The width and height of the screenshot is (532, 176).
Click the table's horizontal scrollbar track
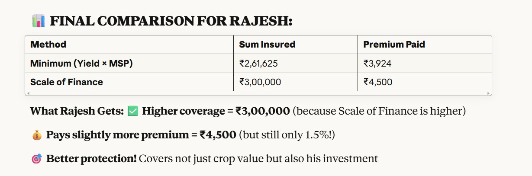[x=258, y=93]
